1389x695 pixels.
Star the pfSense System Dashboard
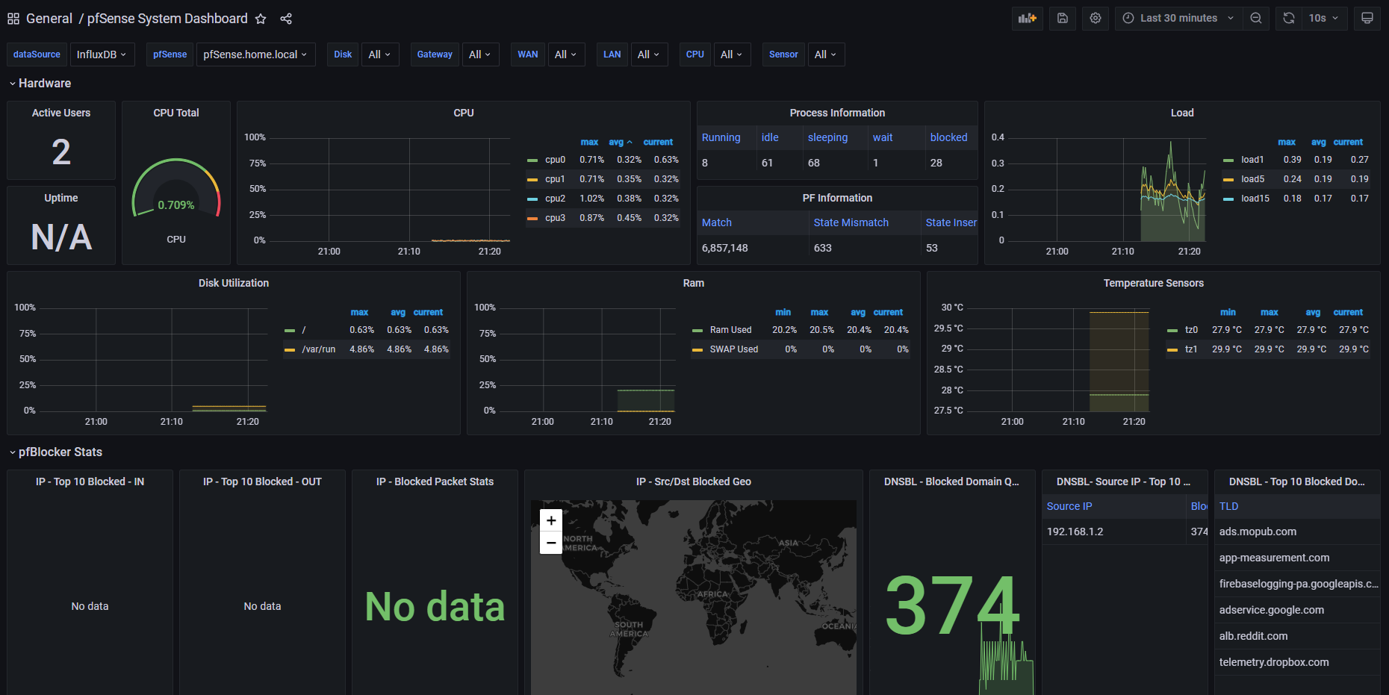(x=261, y=19)
